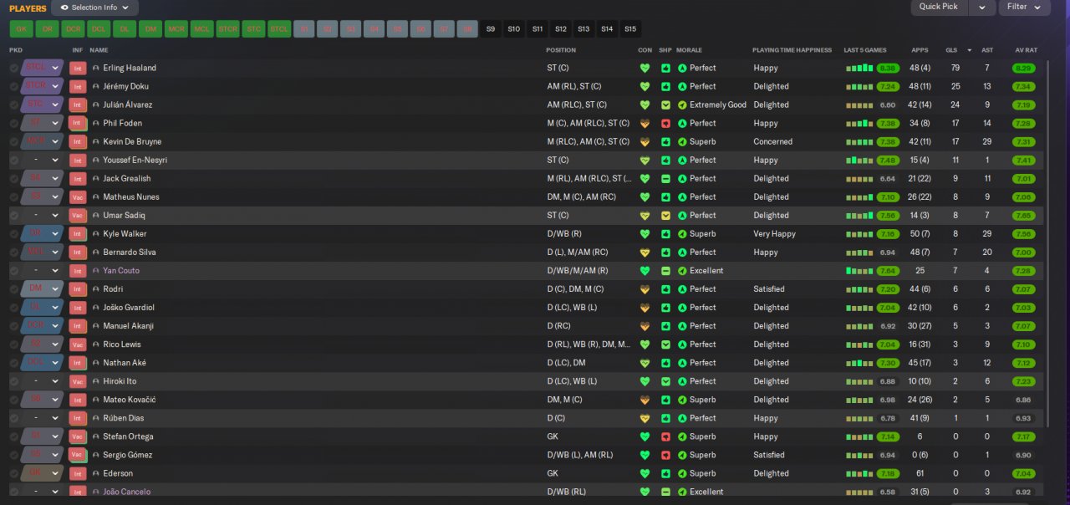
Task: Toggle the pick circle for Rúben Dias
Action: coord(14,418)
